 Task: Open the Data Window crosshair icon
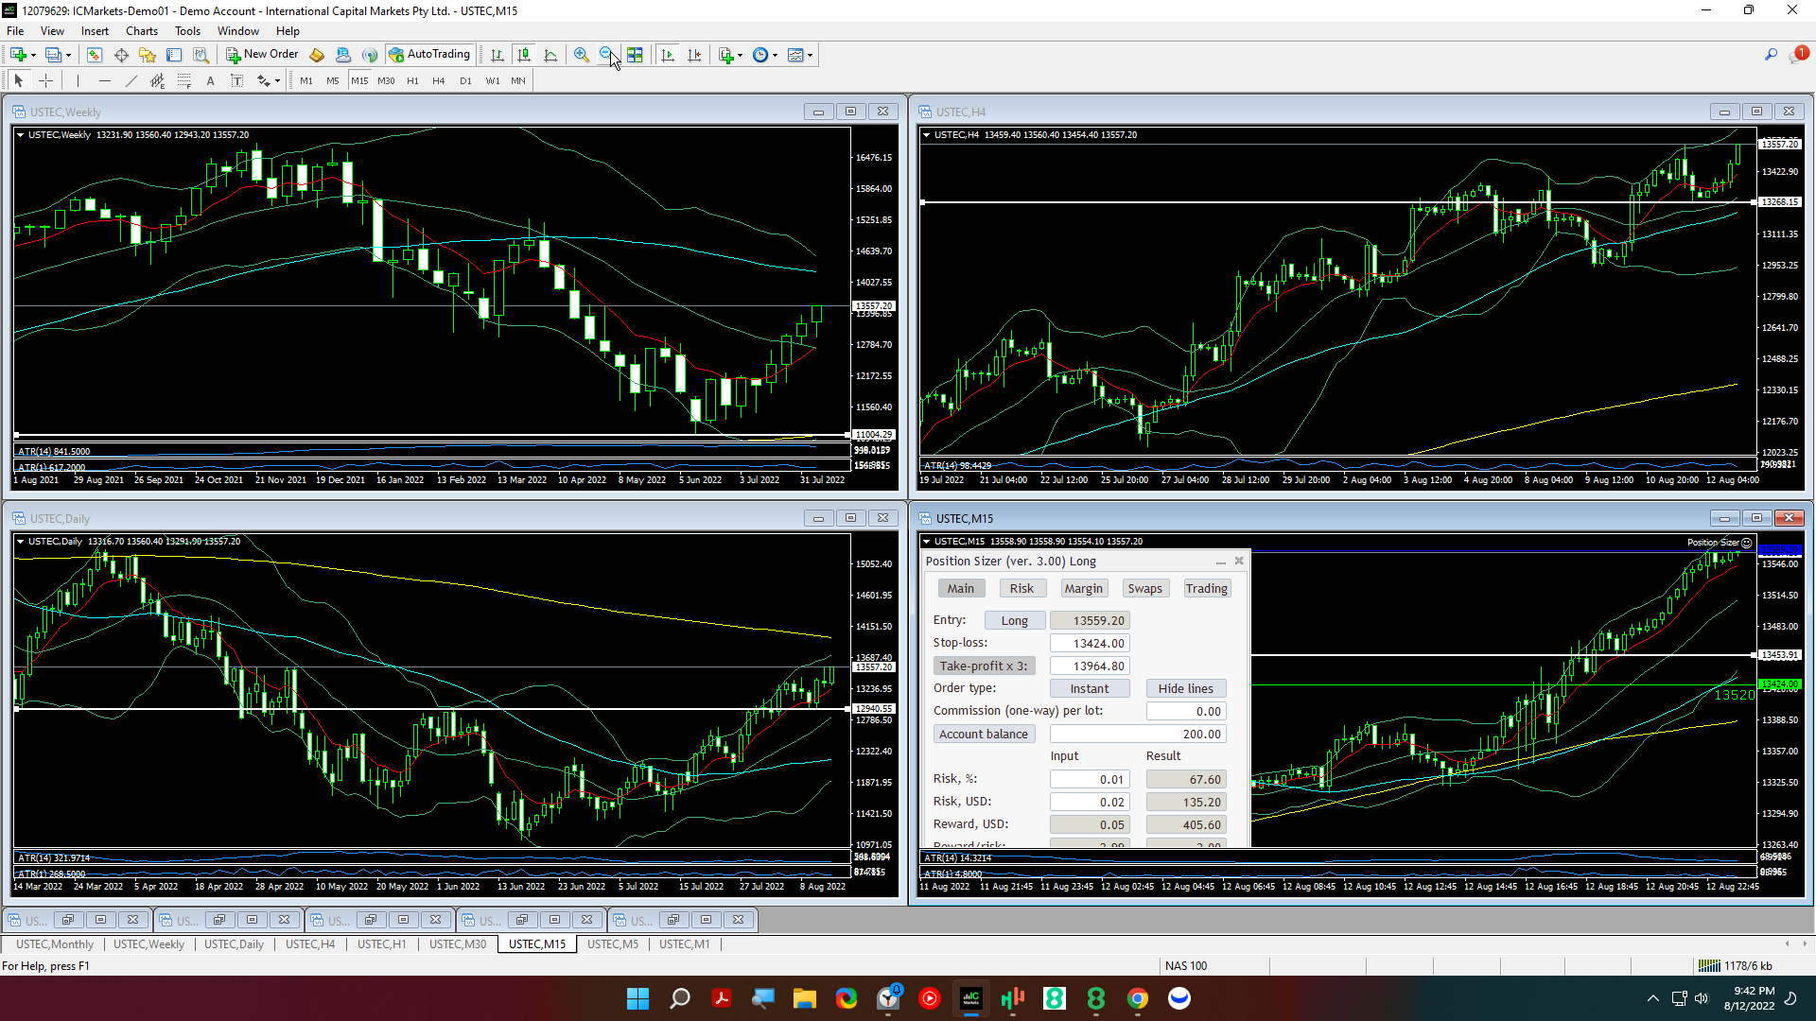[121, 55]
